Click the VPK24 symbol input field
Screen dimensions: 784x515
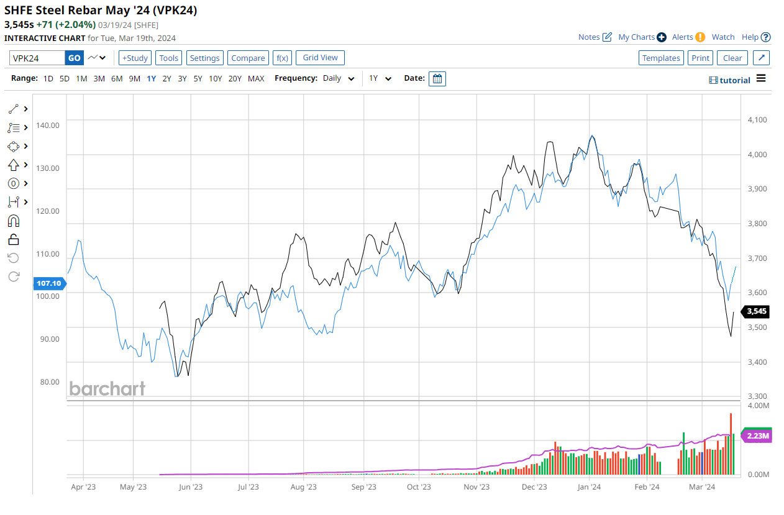coord(37,58)
